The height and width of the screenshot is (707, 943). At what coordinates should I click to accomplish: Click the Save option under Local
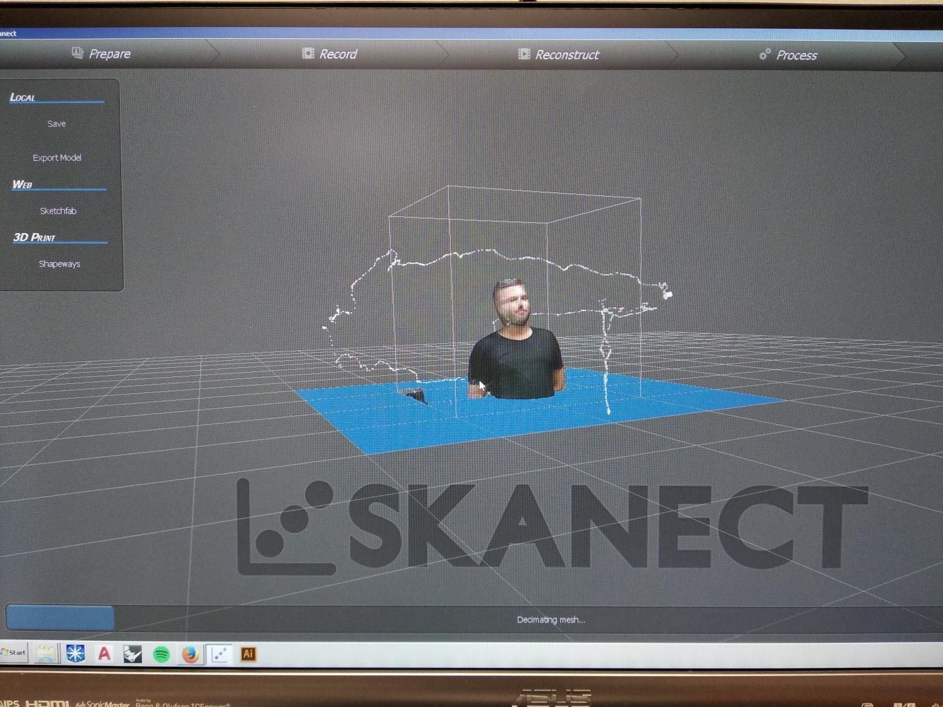(x=57, y=124)
